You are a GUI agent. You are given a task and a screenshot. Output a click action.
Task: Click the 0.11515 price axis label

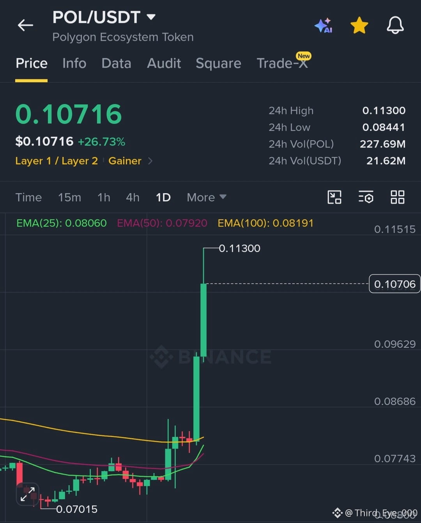click(x=394, y=229)
